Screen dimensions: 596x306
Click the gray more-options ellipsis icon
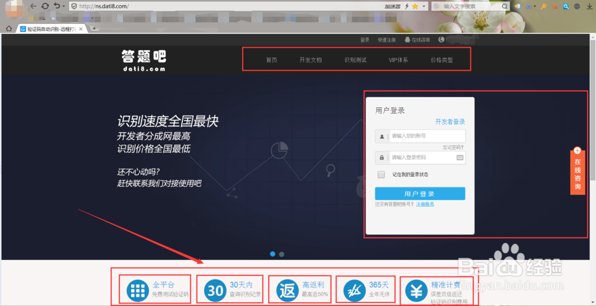tap(576, 6)
